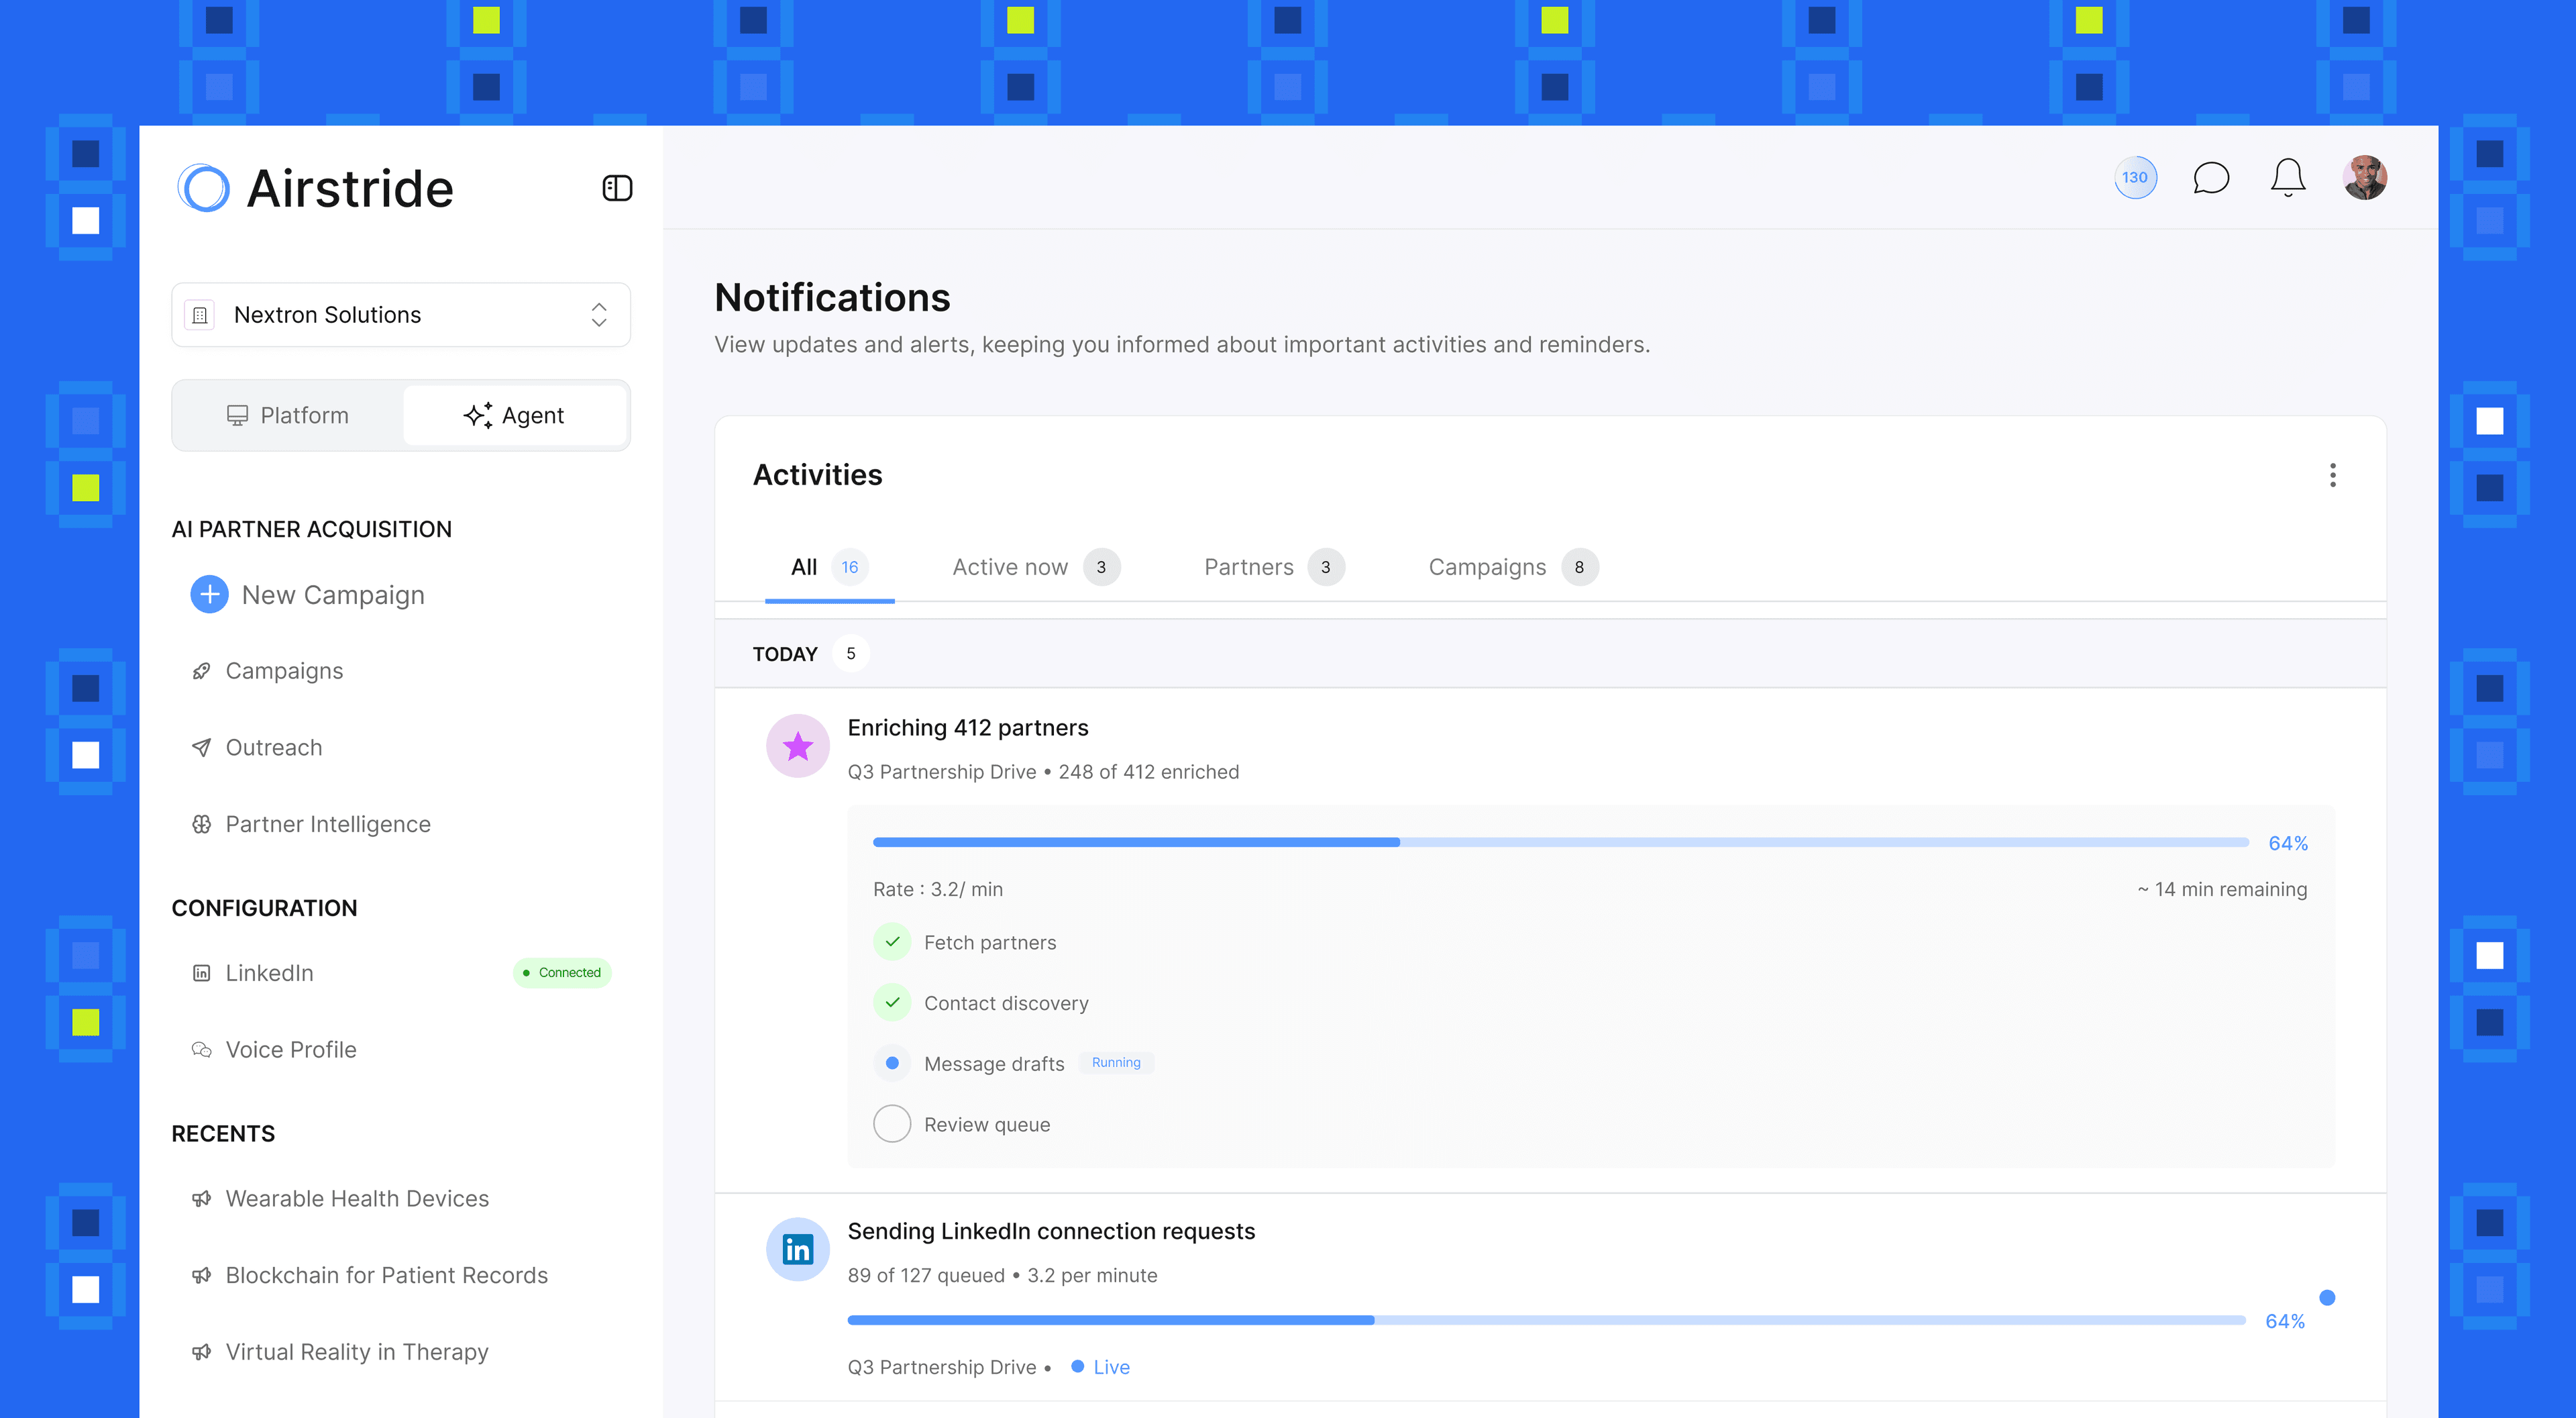
Task: Open the user profile avatar
Action: (2365, 178)
